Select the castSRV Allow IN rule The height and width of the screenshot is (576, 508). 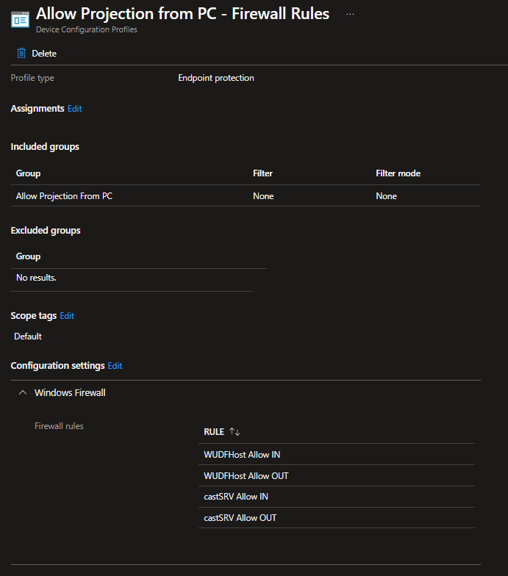[x=337, y=497]
